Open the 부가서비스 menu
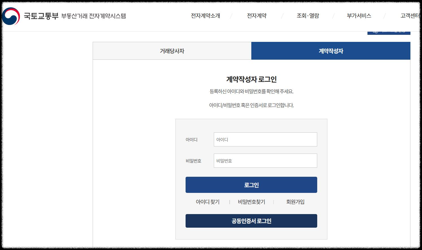Screen dimensions: 422x250 [x=359, y=16]
